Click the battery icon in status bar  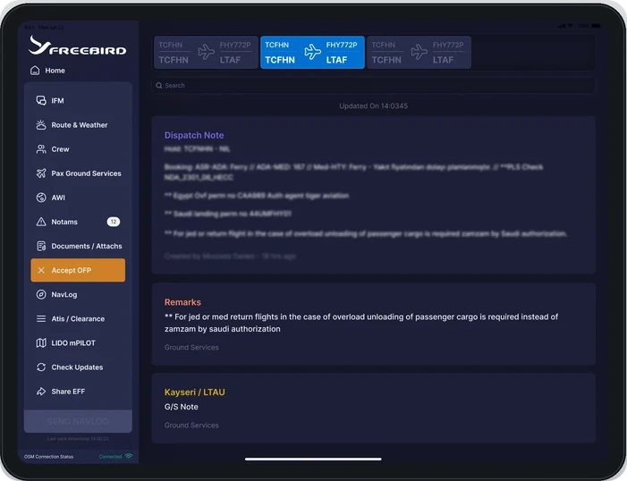tap(596, 26)
